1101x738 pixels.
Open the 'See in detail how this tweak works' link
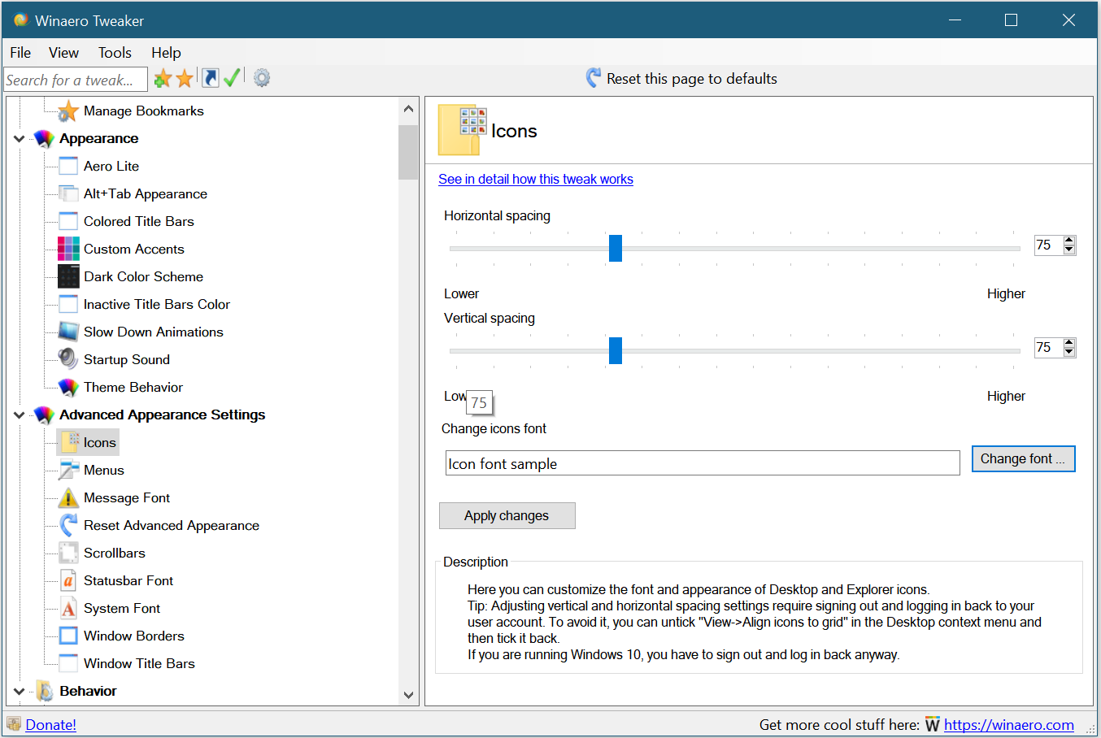tap(536, 180)
